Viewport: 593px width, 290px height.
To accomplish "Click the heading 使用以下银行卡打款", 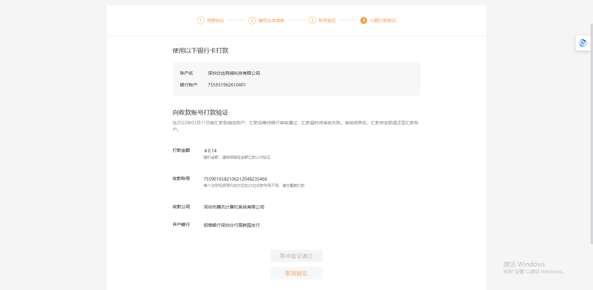I will point(200,51).
